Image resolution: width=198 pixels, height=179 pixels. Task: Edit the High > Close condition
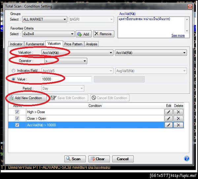tap(168, 112)
